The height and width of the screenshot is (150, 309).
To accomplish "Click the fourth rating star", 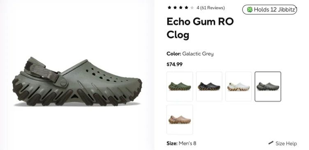I will [187, 8].
